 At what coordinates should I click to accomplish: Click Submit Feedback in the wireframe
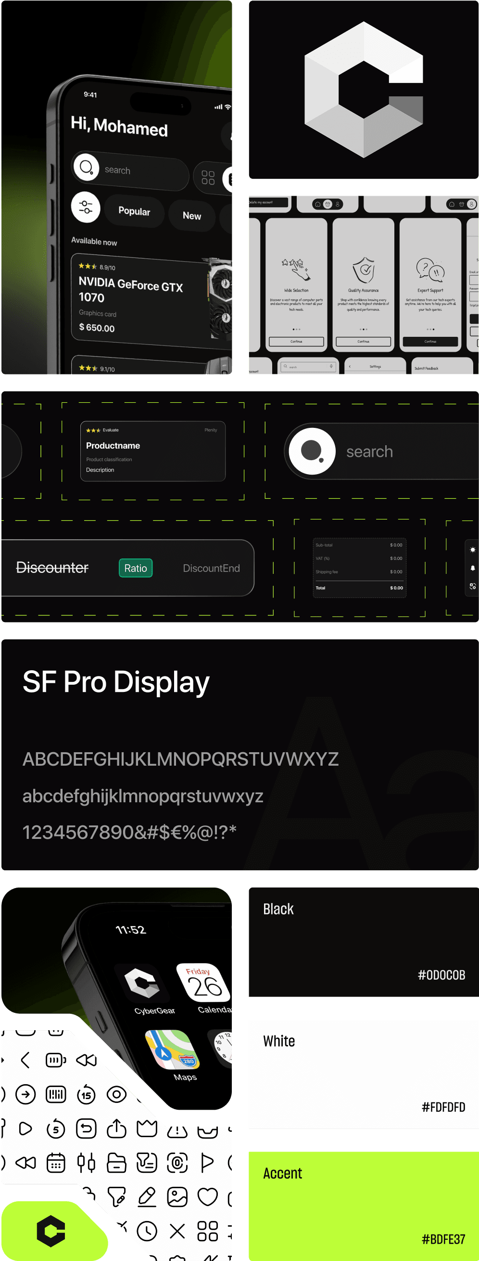pyautogui.click(x=426, y=368)
